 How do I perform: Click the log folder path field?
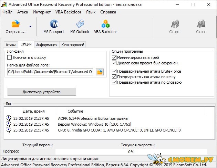click(50, 72)
